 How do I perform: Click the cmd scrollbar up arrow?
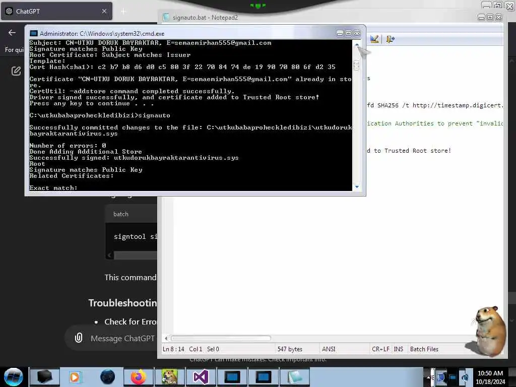357,44
